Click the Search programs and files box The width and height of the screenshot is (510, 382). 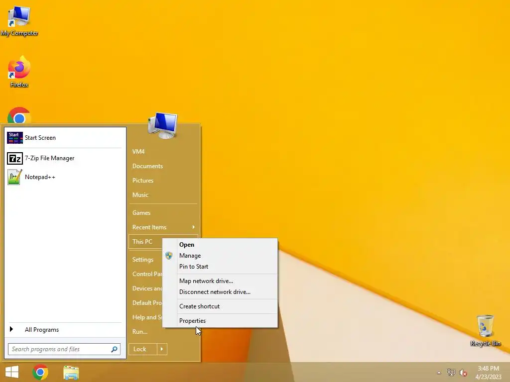64,349
